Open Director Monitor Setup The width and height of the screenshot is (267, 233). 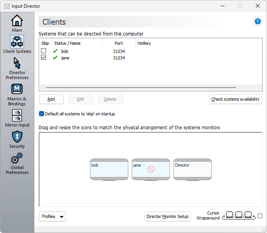click(x=167, y=216)
